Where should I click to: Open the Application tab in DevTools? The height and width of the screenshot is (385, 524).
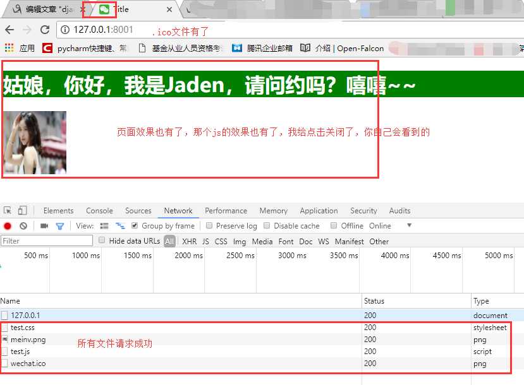click(x=319, y=211)
